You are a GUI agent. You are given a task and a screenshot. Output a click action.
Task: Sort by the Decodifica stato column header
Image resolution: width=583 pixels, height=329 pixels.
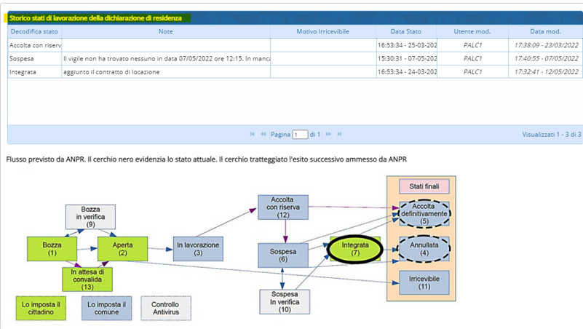coord(33,31)
